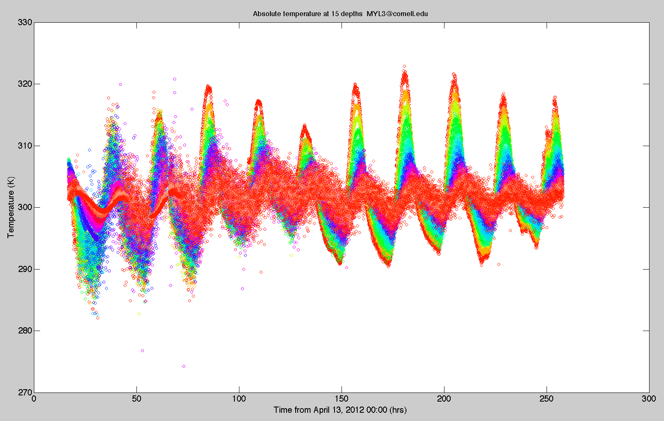This screenshot has width=664, height=421.
Task: Click y-axis tick label 290
Action: coord(25,269)
